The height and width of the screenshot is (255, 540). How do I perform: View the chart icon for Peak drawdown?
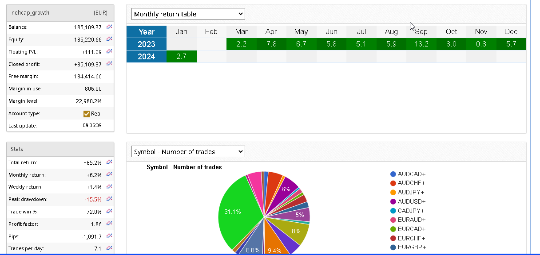pos(109,199)
